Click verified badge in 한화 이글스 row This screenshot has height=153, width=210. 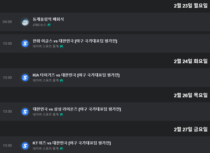click(61, 46)
